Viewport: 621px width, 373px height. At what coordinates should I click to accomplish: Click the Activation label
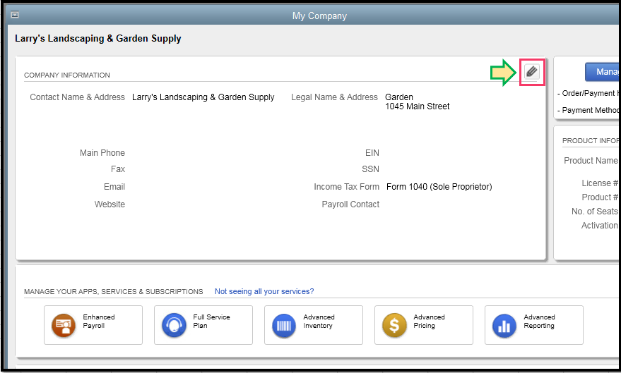[x=599, y=225]
